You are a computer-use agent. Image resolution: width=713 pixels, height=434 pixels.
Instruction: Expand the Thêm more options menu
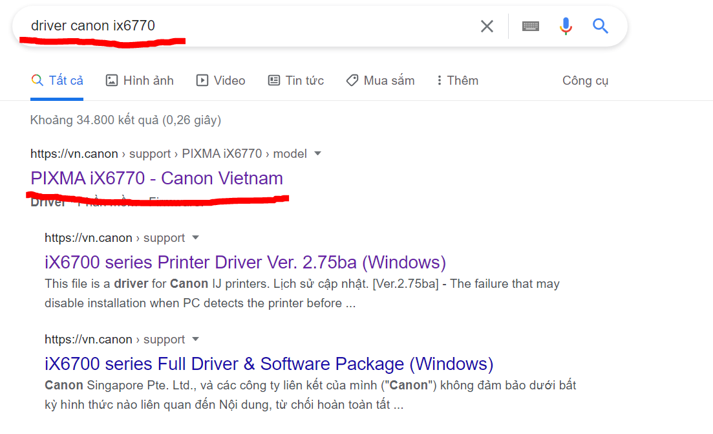tap(457, 81)
